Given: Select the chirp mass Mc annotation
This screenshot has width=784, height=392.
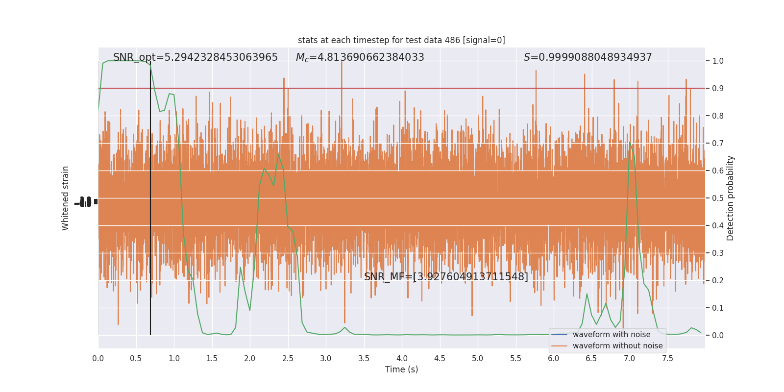Looking at the screenshot, I should click(360, 57).
